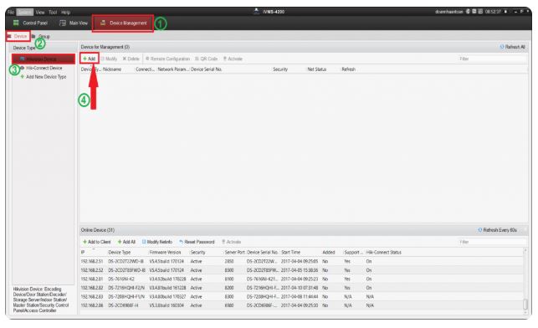538x328 pixels.
Task: Switch to the Control Panel tab
Action: [30, 23]
